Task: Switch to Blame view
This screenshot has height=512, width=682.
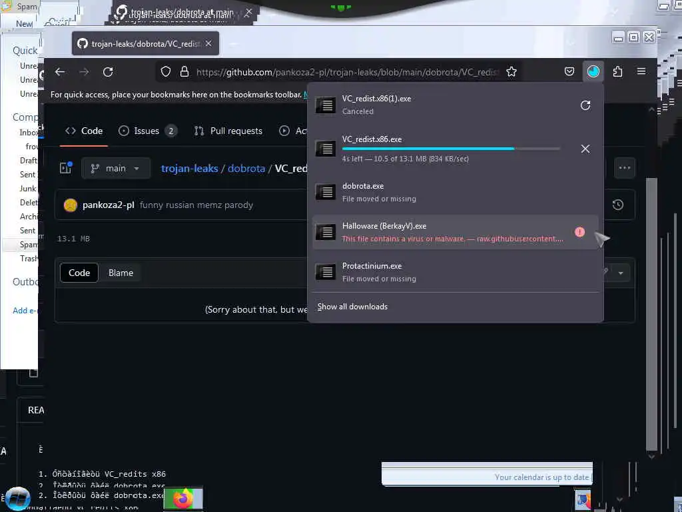Action: (x=121, y=273)
